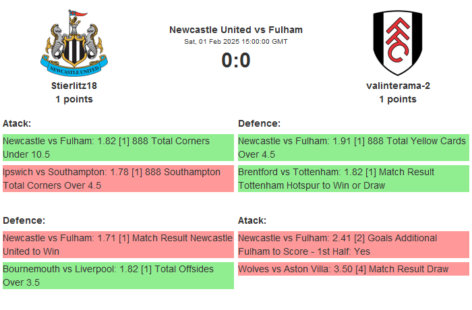
Task: Click Total Yellow Cards Over 4.5 bet
Action: (353, 148)
